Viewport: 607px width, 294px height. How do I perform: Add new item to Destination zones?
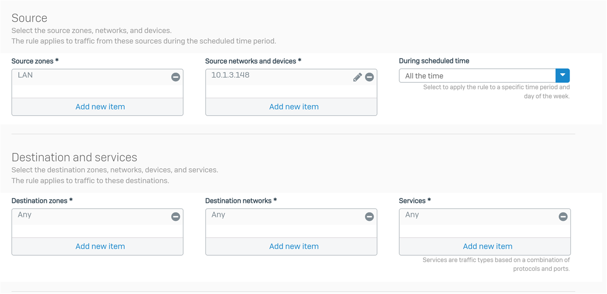point(100,246)
